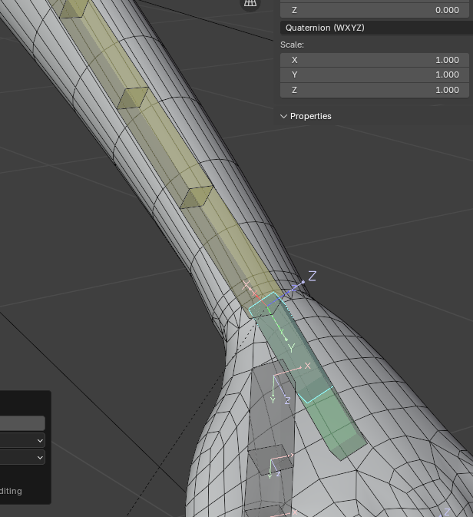Click the Scale X value field
473x517 pixels.
click(375, 60)
